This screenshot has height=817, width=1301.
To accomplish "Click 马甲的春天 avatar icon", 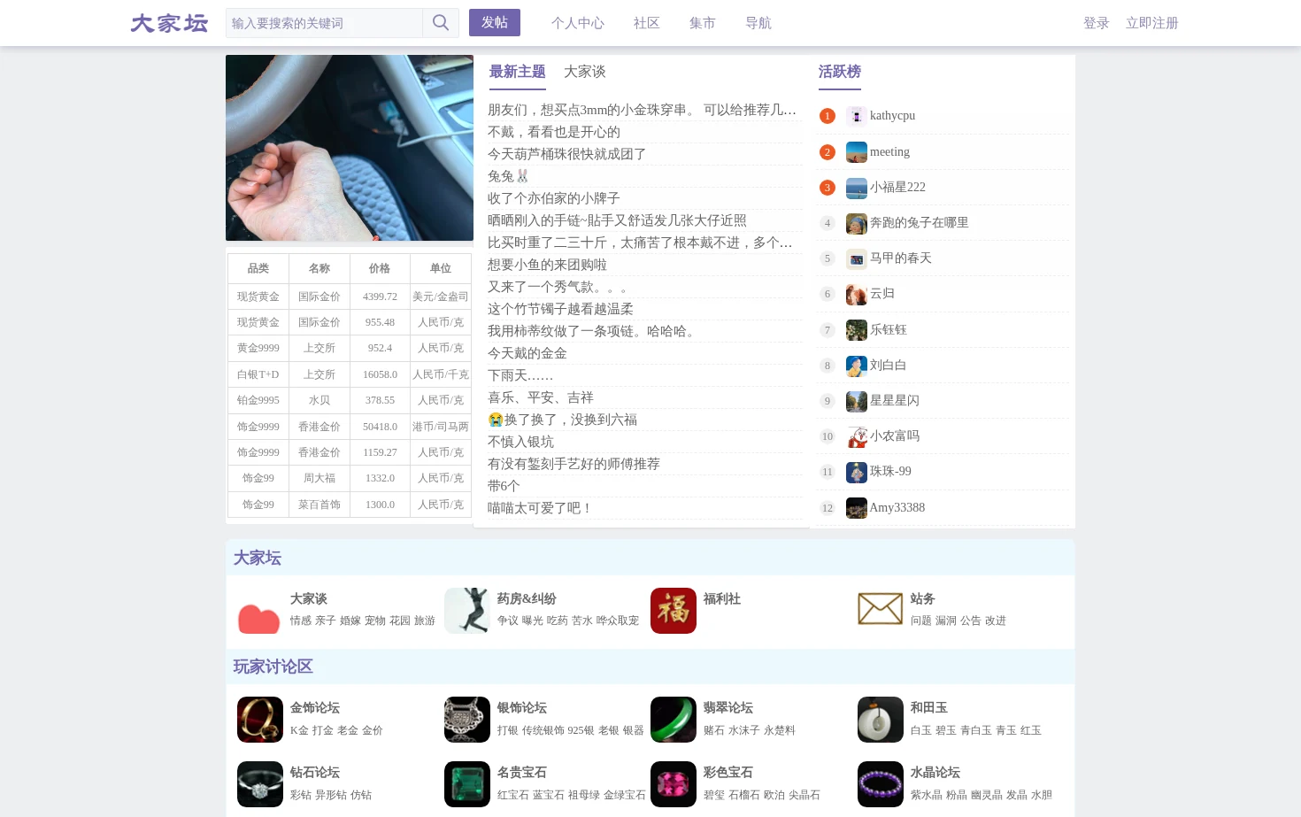I will click(x=856, y=258).
